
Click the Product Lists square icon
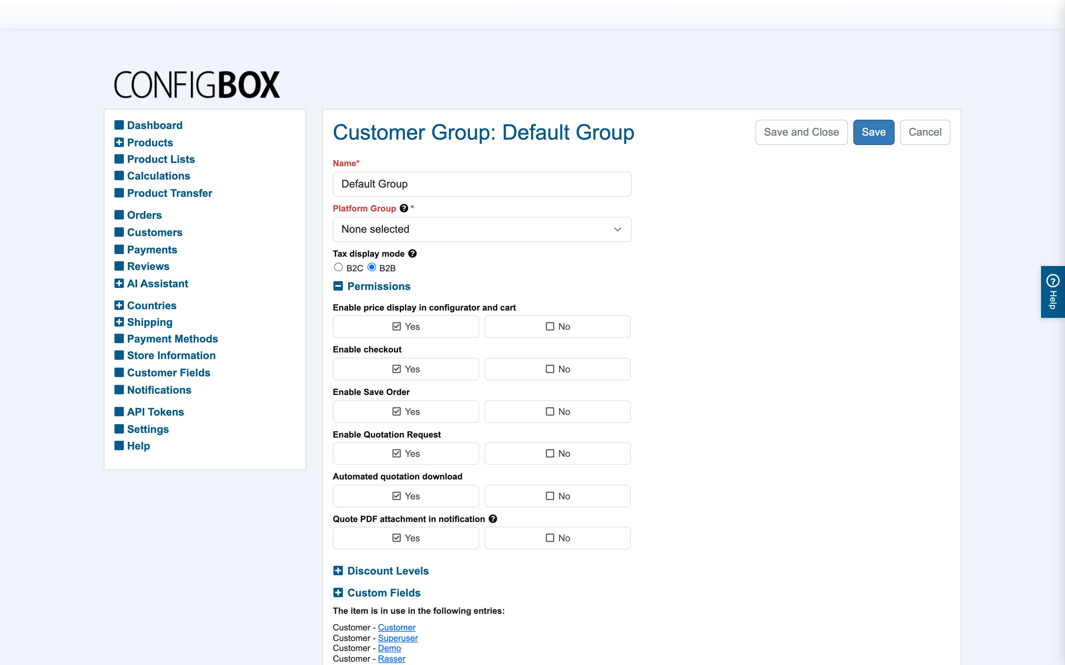[x=119, y=159]
